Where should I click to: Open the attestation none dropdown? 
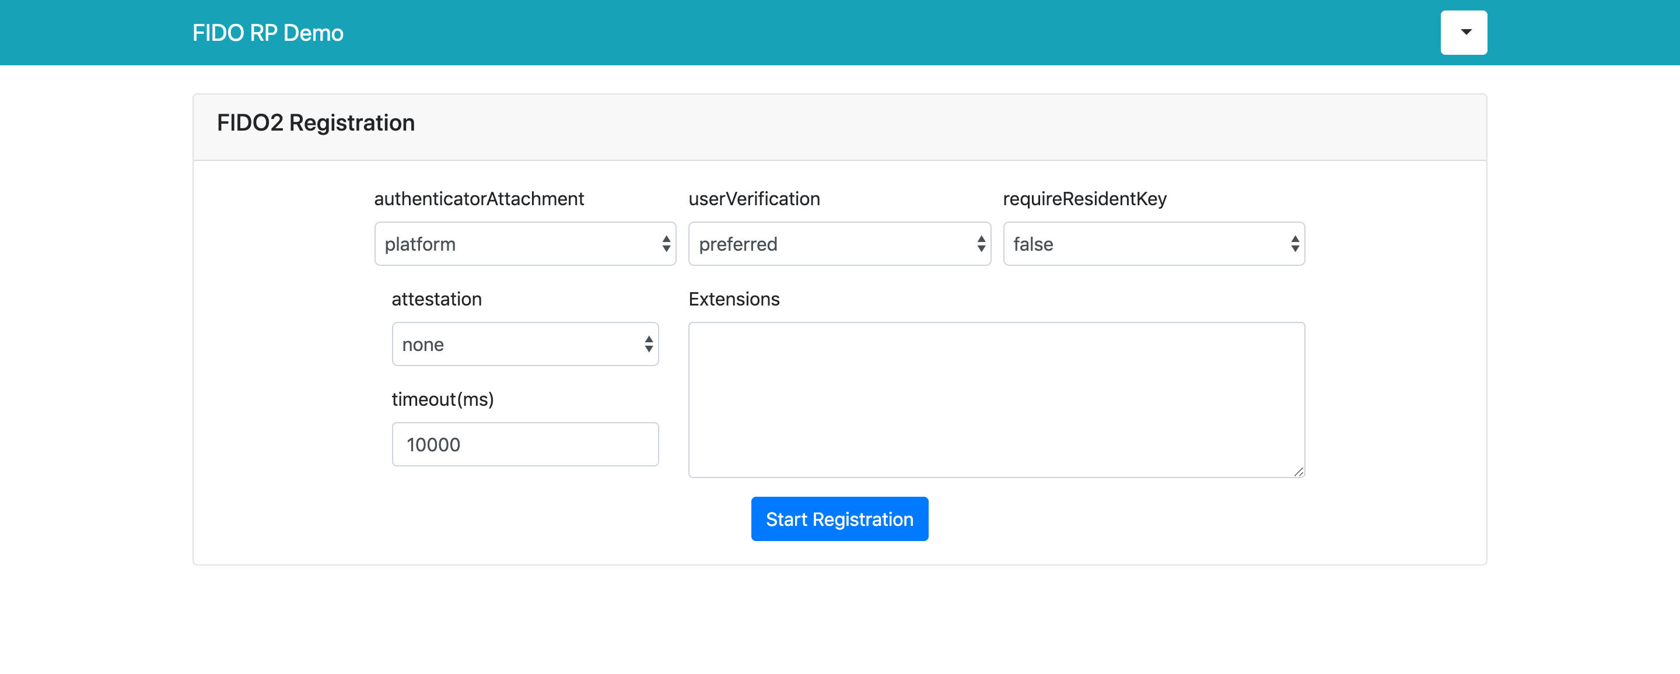coord(515,344)
